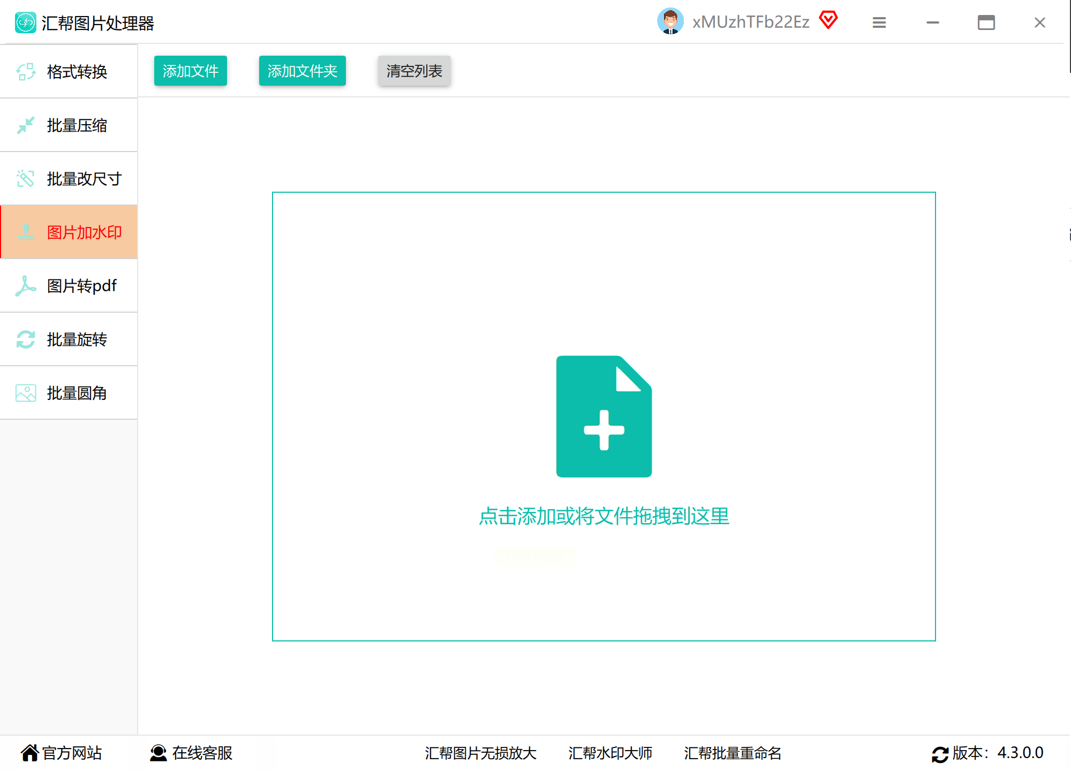Click the format conversion sidebar icon
1071x771 pixels.
[x=26, y=72]
